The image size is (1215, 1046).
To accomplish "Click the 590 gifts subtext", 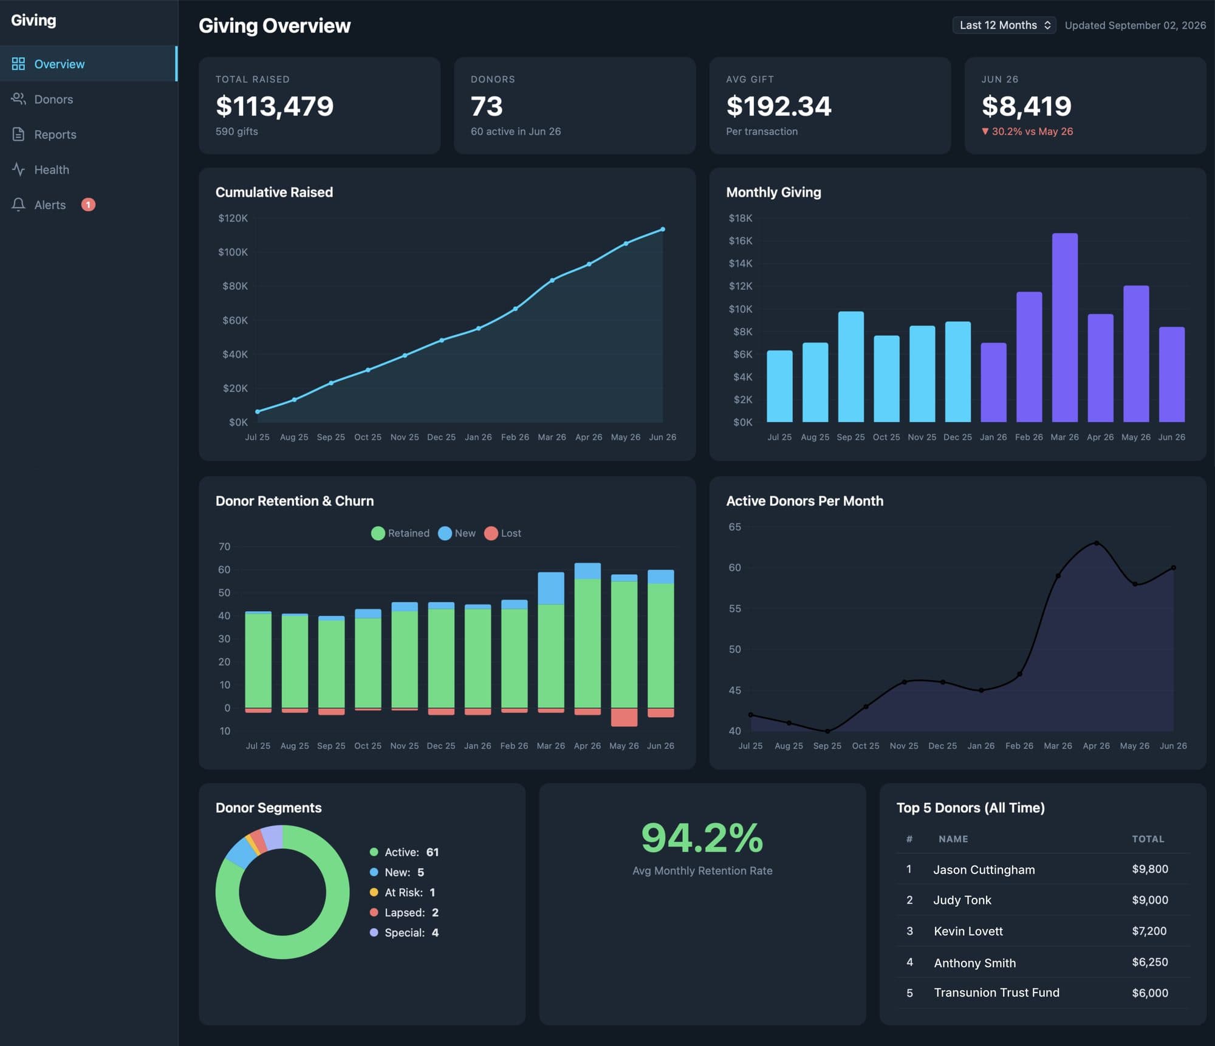I will pos(237,131).
